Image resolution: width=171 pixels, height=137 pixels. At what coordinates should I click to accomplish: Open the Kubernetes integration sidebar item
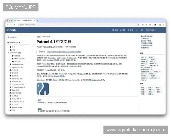tap(17, 87)
